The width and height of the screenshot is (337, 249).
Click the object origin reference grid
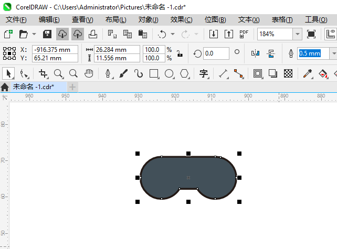9,53
